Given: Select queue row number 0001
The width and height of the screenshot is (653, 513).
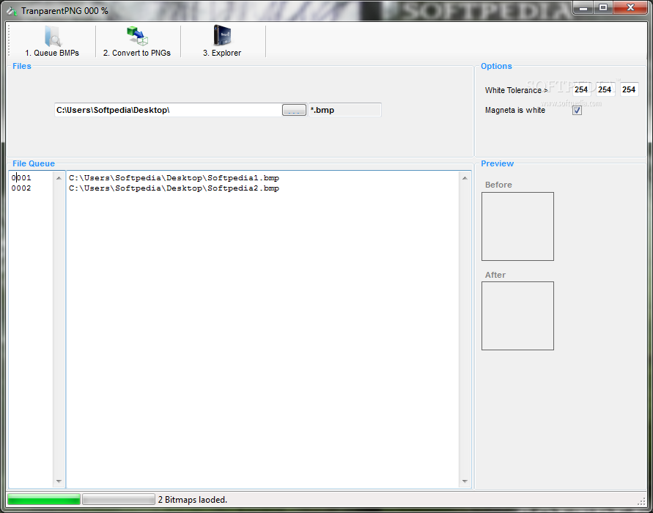Looking at the screenshot, I should [x=21, y=178].
